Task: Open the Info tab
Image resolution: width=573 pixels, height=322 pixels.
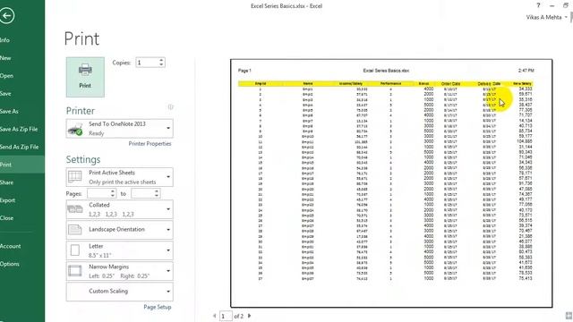Action: [x=4, y=40]
